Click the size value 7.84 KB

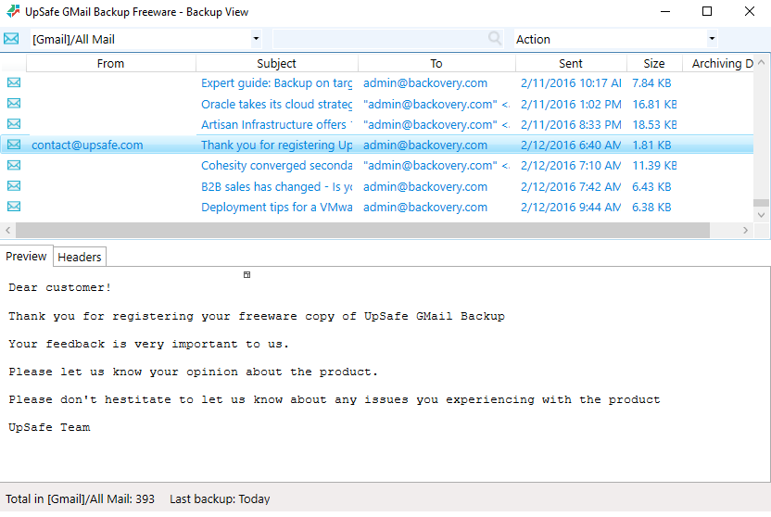[651, 83]
